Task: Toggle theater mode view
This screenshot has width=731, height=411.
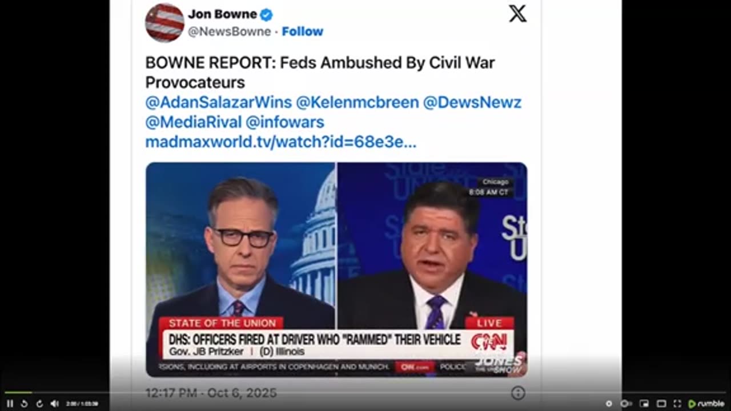Action: coord(661,404)
